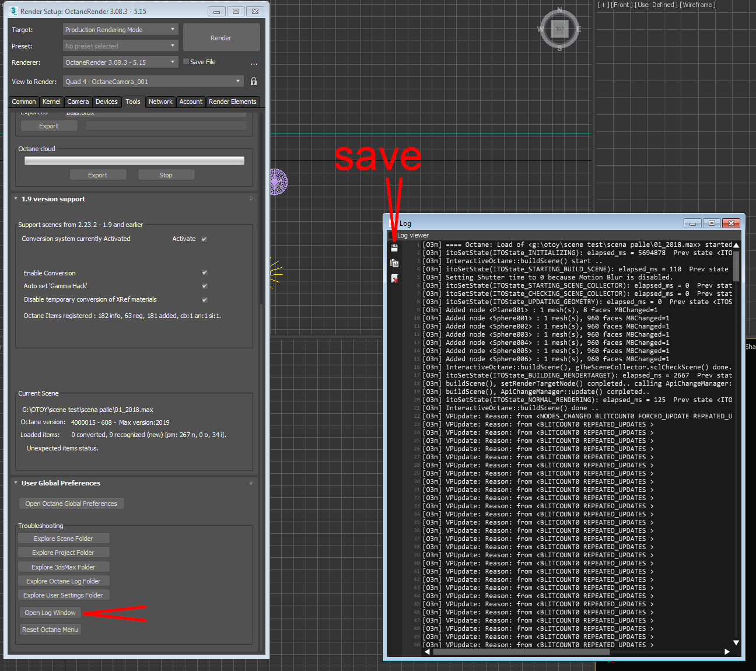Click Explore User Settings Folder
Viewport: 756px width, 671px height.
click(x=64, y=595)
